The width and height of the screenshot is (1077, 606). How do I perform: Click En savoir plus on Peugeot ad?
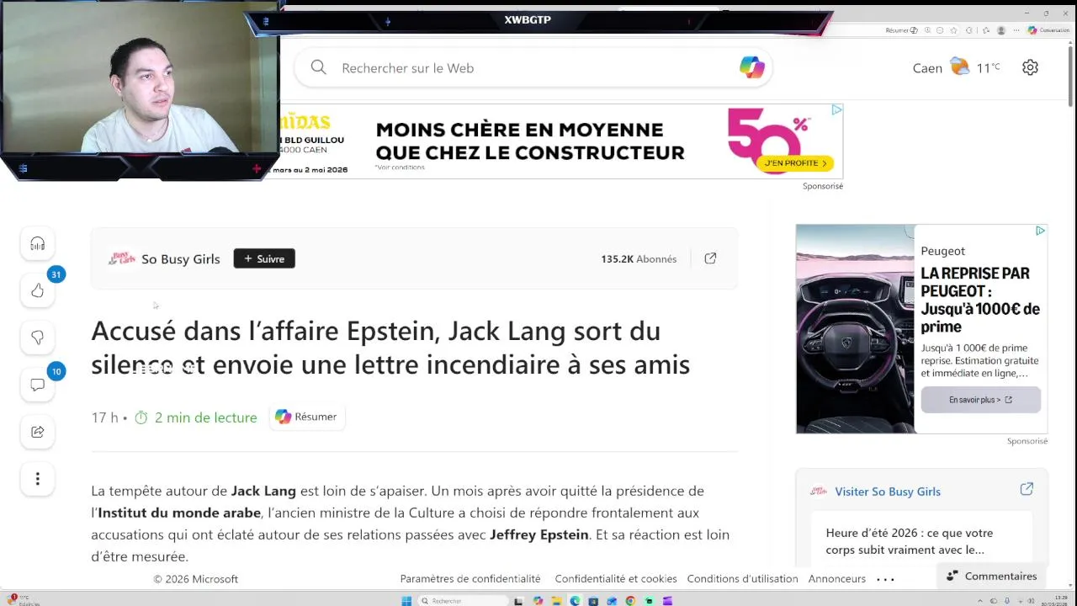point(980,400)
